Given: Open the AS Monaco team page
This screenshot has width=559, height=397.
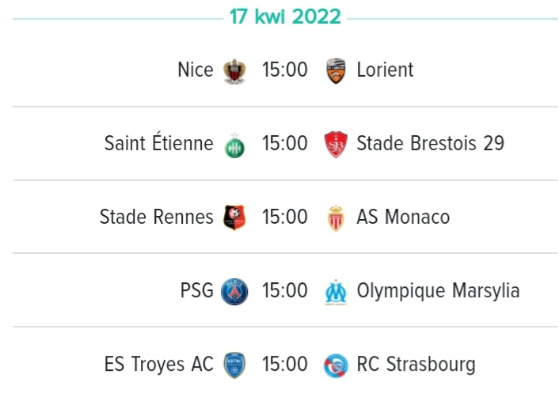Looking at the screenshot, I should pyautogui.click(x=403, y=217).
